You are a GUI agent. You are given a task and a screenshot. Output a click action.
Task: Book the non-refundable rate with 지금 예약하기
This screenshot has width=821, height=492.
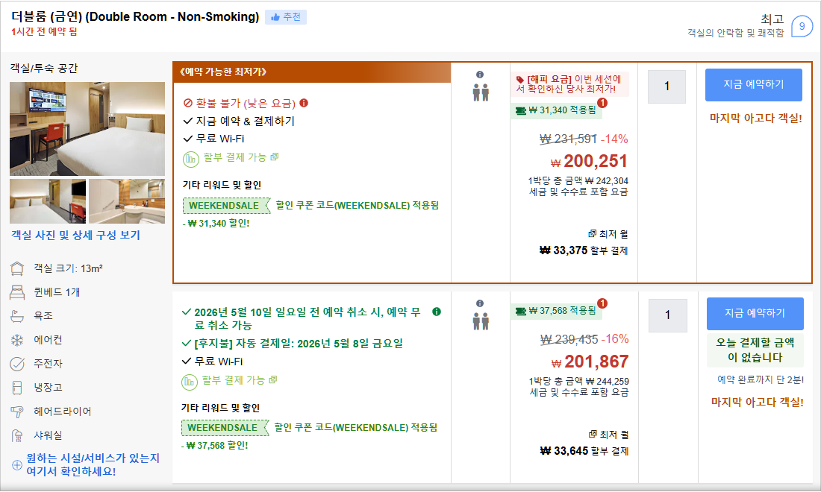(x=754, y=85)
